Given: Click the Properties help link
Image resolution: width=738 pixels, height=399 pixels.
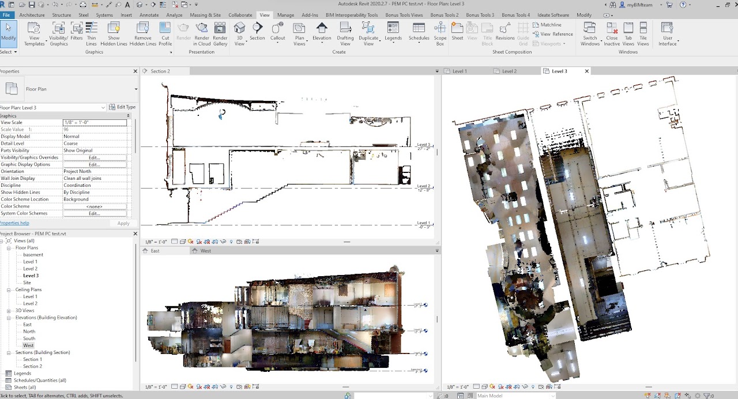Looking at the screenshot, I should coord(14,223).
